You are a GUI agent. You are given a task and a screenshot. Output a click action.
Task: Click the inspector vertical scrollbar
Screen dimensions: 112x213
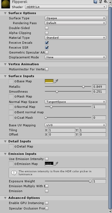pos(110,108)
